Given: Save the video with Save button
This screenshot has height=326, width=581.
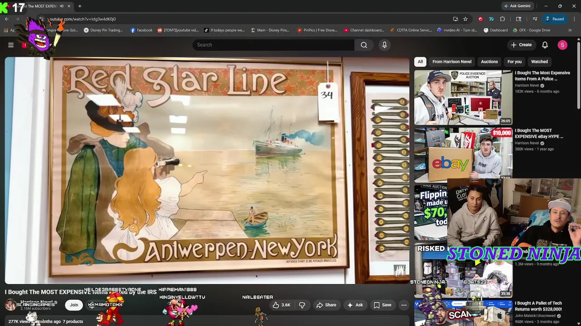Looking at the screenshot, I should [x=382, y=305].
